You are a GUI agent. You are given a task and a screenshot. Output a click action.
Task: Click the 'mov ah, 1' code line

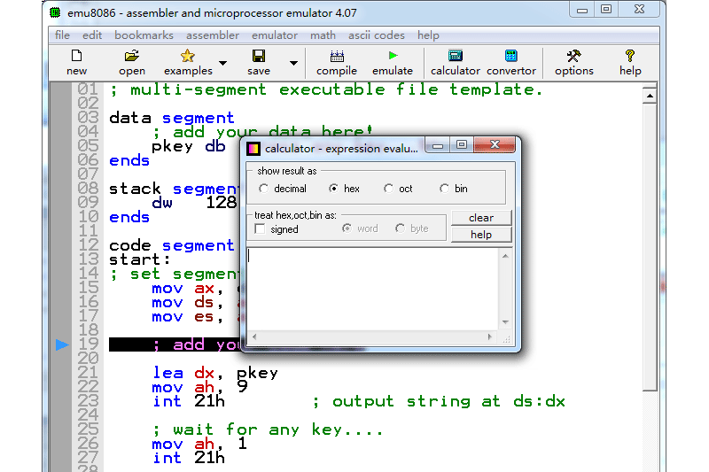199,444
